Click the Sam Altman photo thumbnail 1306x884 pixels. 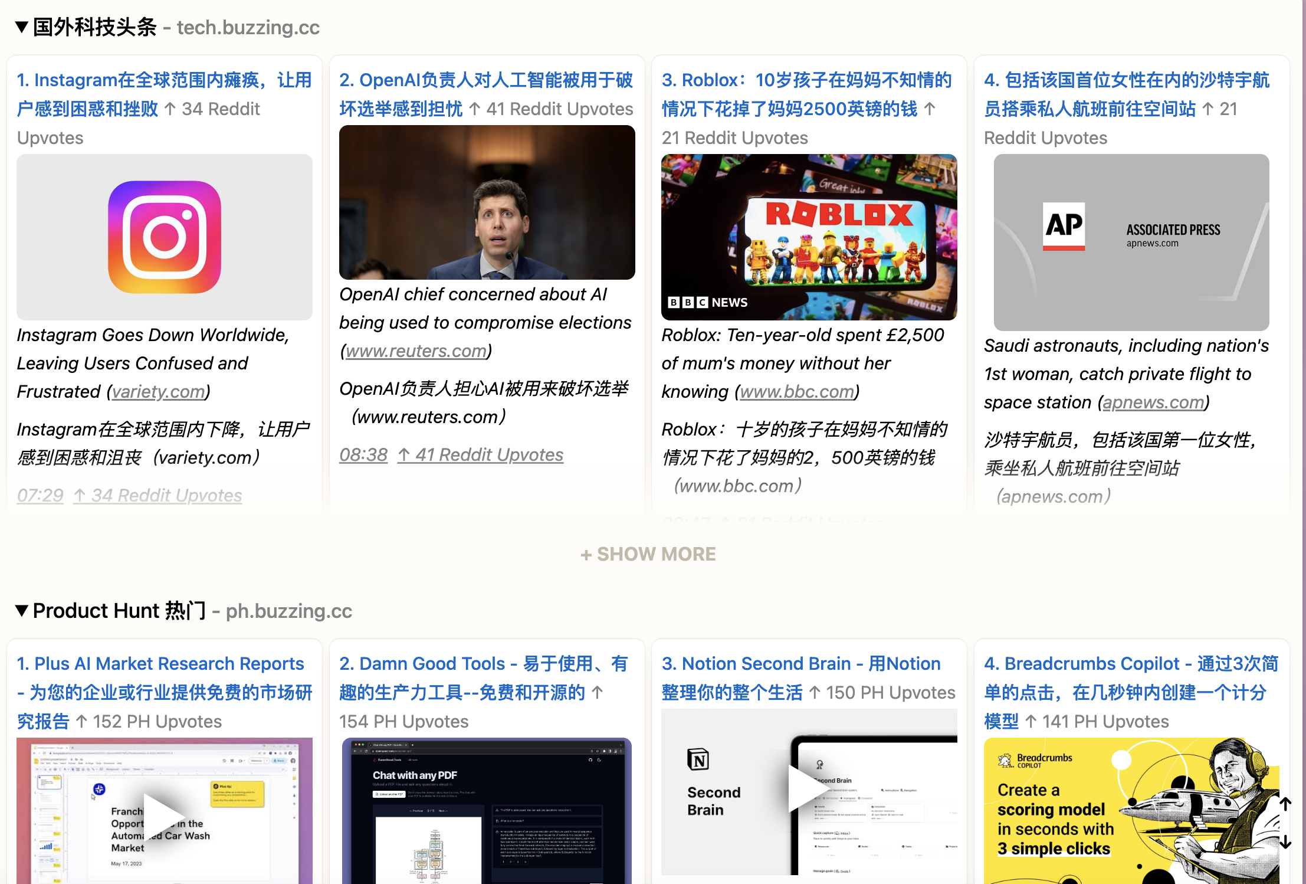[x=487, y=202]
